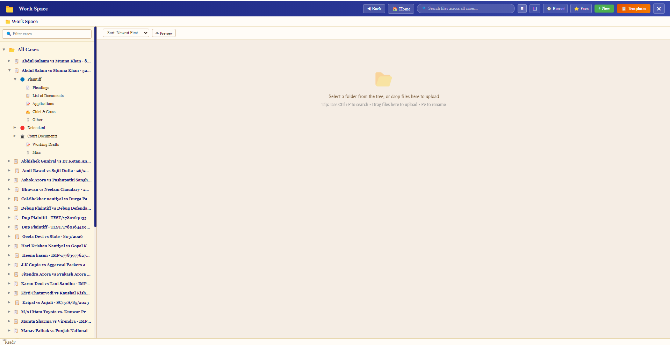Switch to grid view icon

point(535,9)
